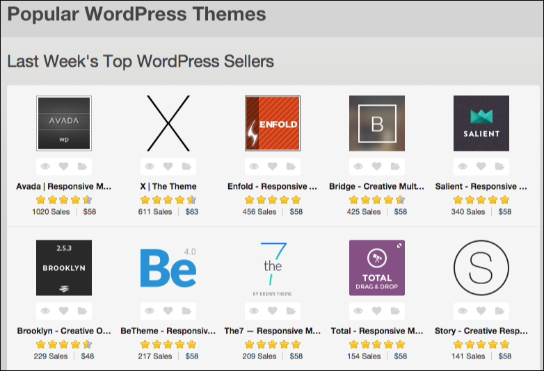Open the 'Brooklyn - Creative O...' title link
The width and height of the screenshot is (544, 371).
[x=64, y=331]
